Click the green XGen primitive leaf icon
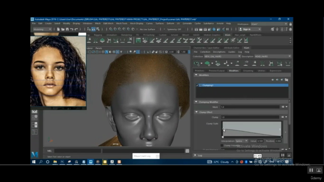 207,64
